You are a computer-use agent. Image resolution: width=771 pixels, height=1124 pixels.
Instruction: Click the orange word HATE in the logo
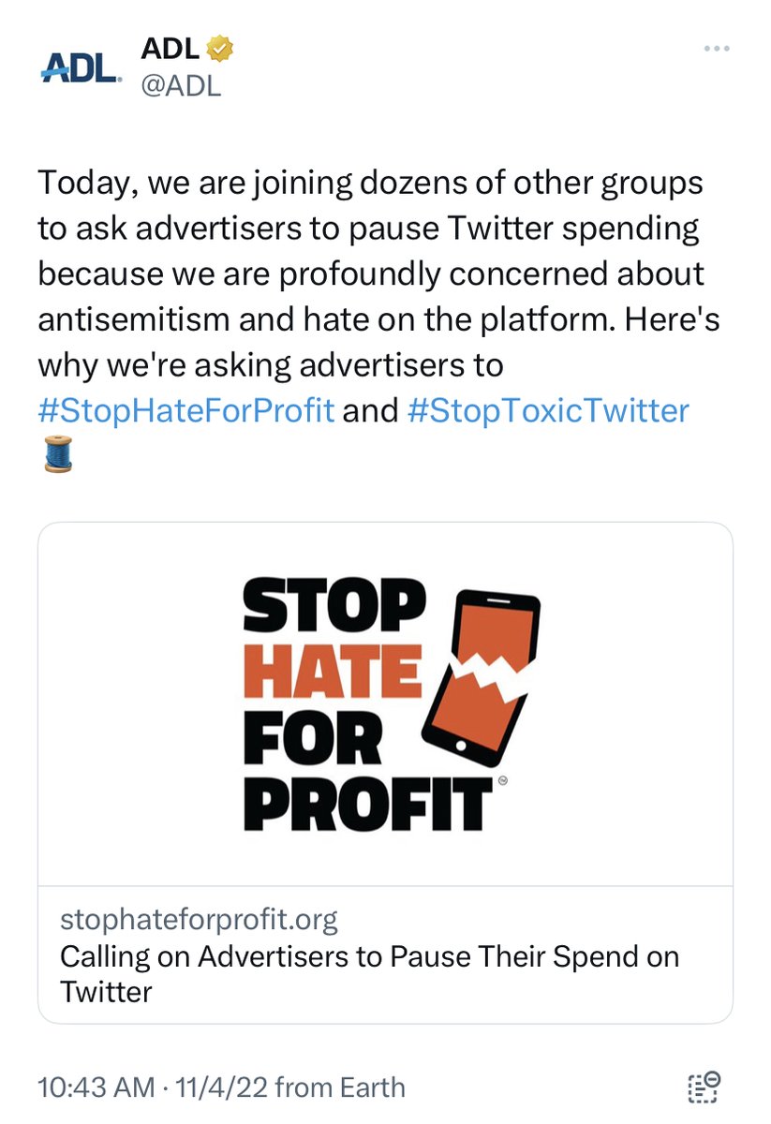333,673
